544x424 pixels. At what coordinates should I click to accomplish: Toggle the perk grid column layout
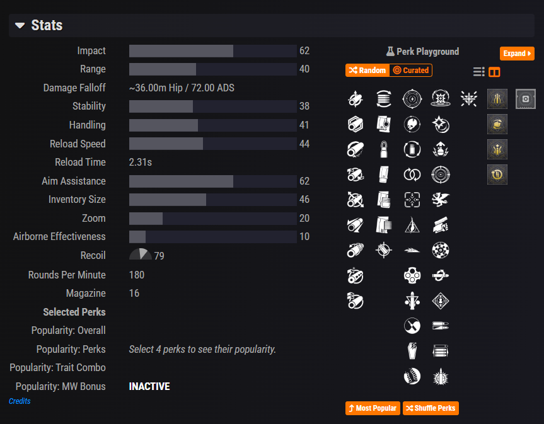(x=495, y=72)
